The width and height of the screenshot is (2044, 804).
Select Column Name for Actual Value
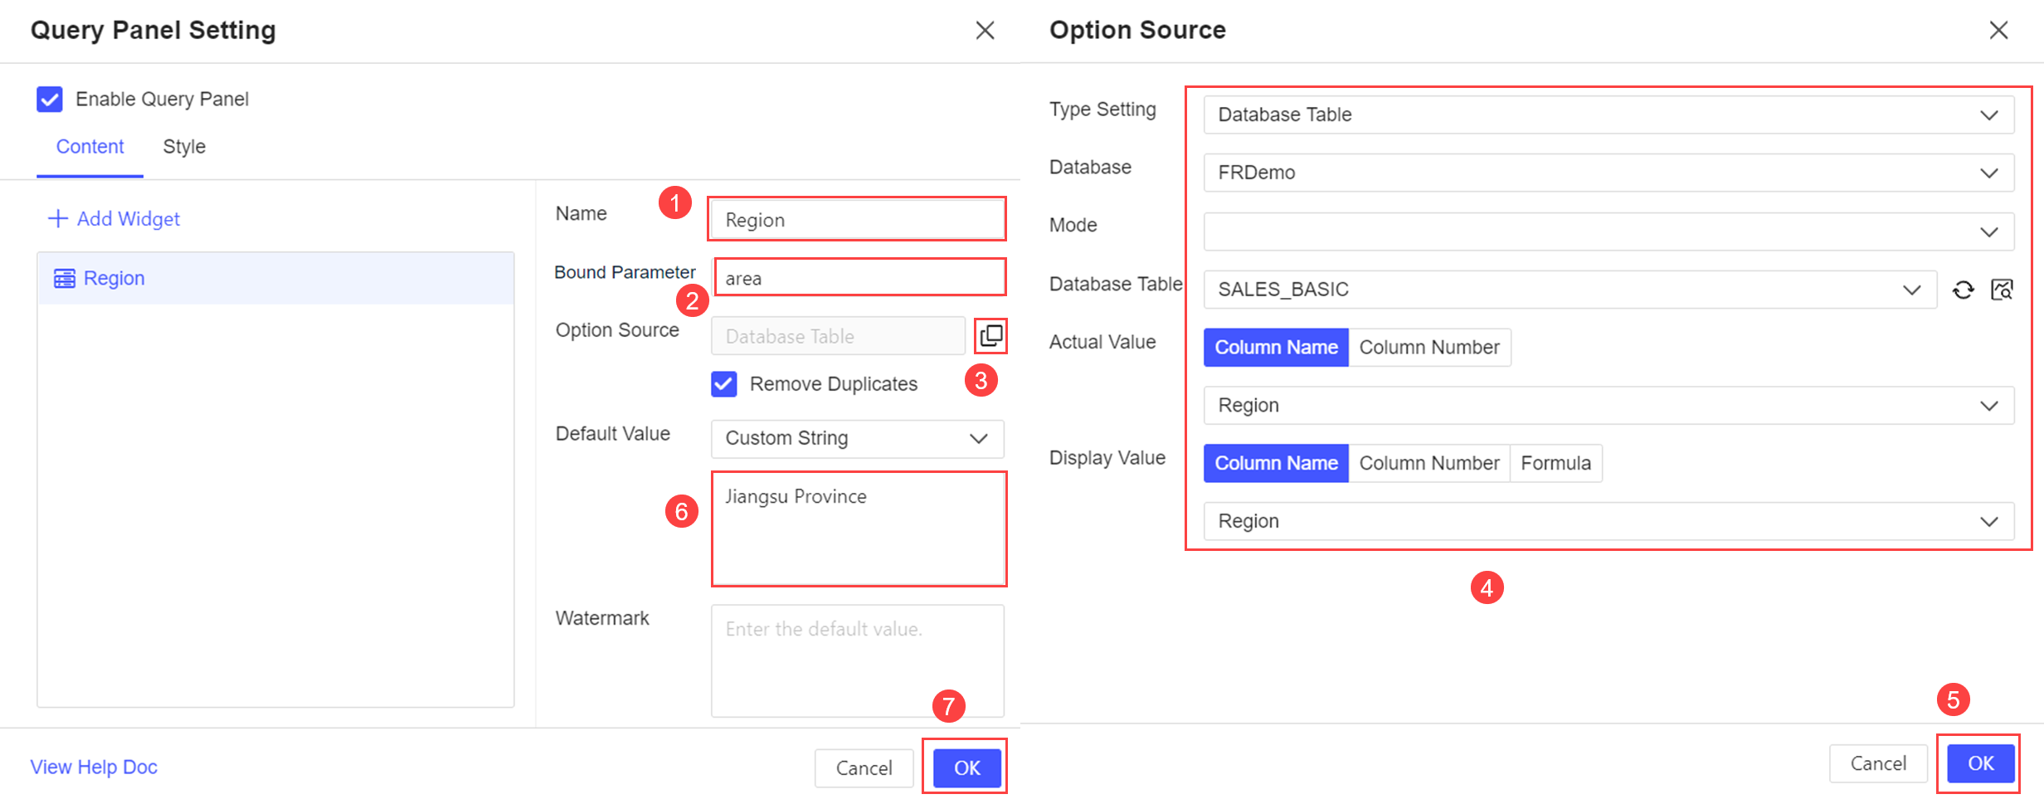click(1276, 348)
